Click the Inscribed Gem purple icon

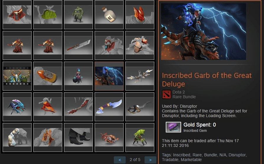point(173,127)
